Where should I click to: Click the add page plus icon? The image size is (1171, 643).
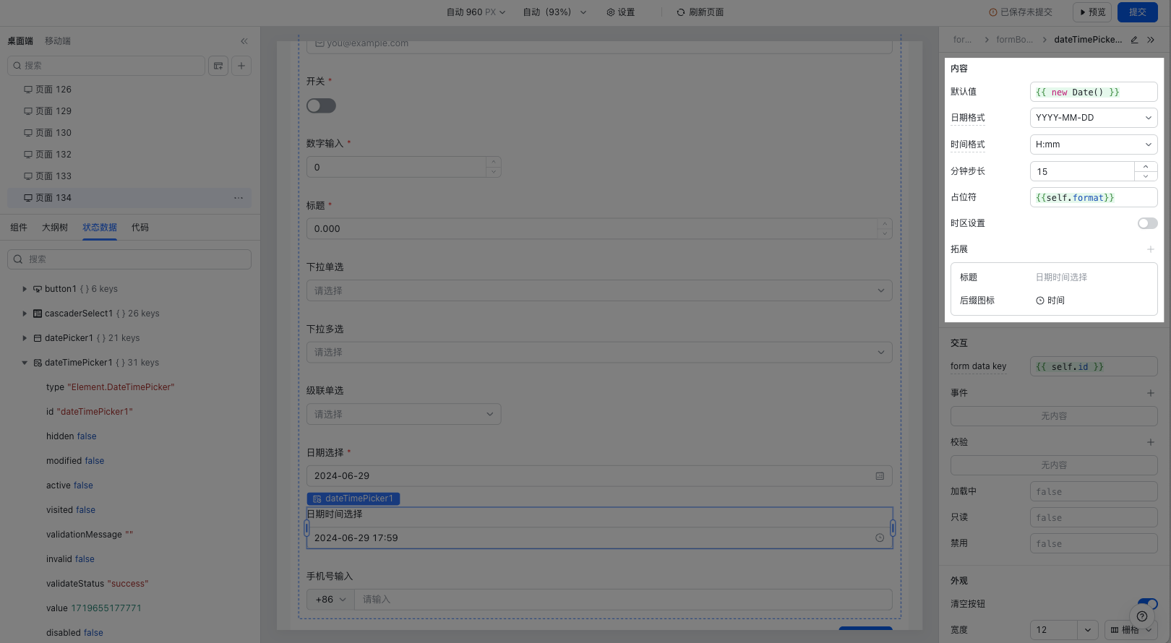(x=241, y=66)
